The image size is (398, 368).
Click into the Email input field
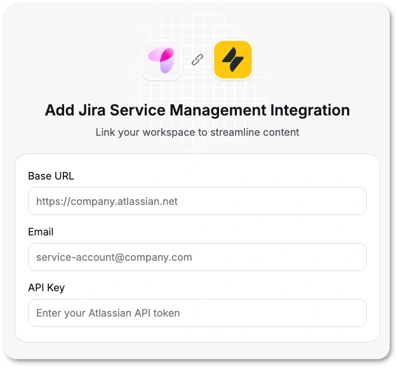click(197, 257)
